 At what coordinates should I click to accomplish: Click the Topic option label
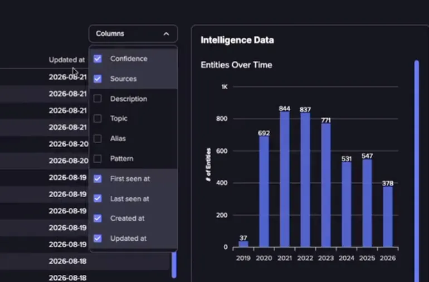pyautogui.click(x=119, y=119)
